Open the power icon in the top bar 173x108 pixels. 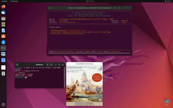(x=171, y=1)
